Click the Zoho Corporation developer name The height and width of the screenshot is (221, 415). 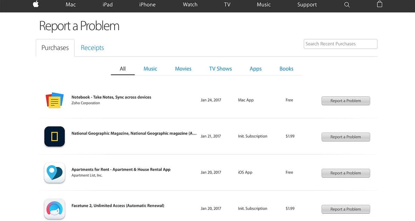[86, 103]
